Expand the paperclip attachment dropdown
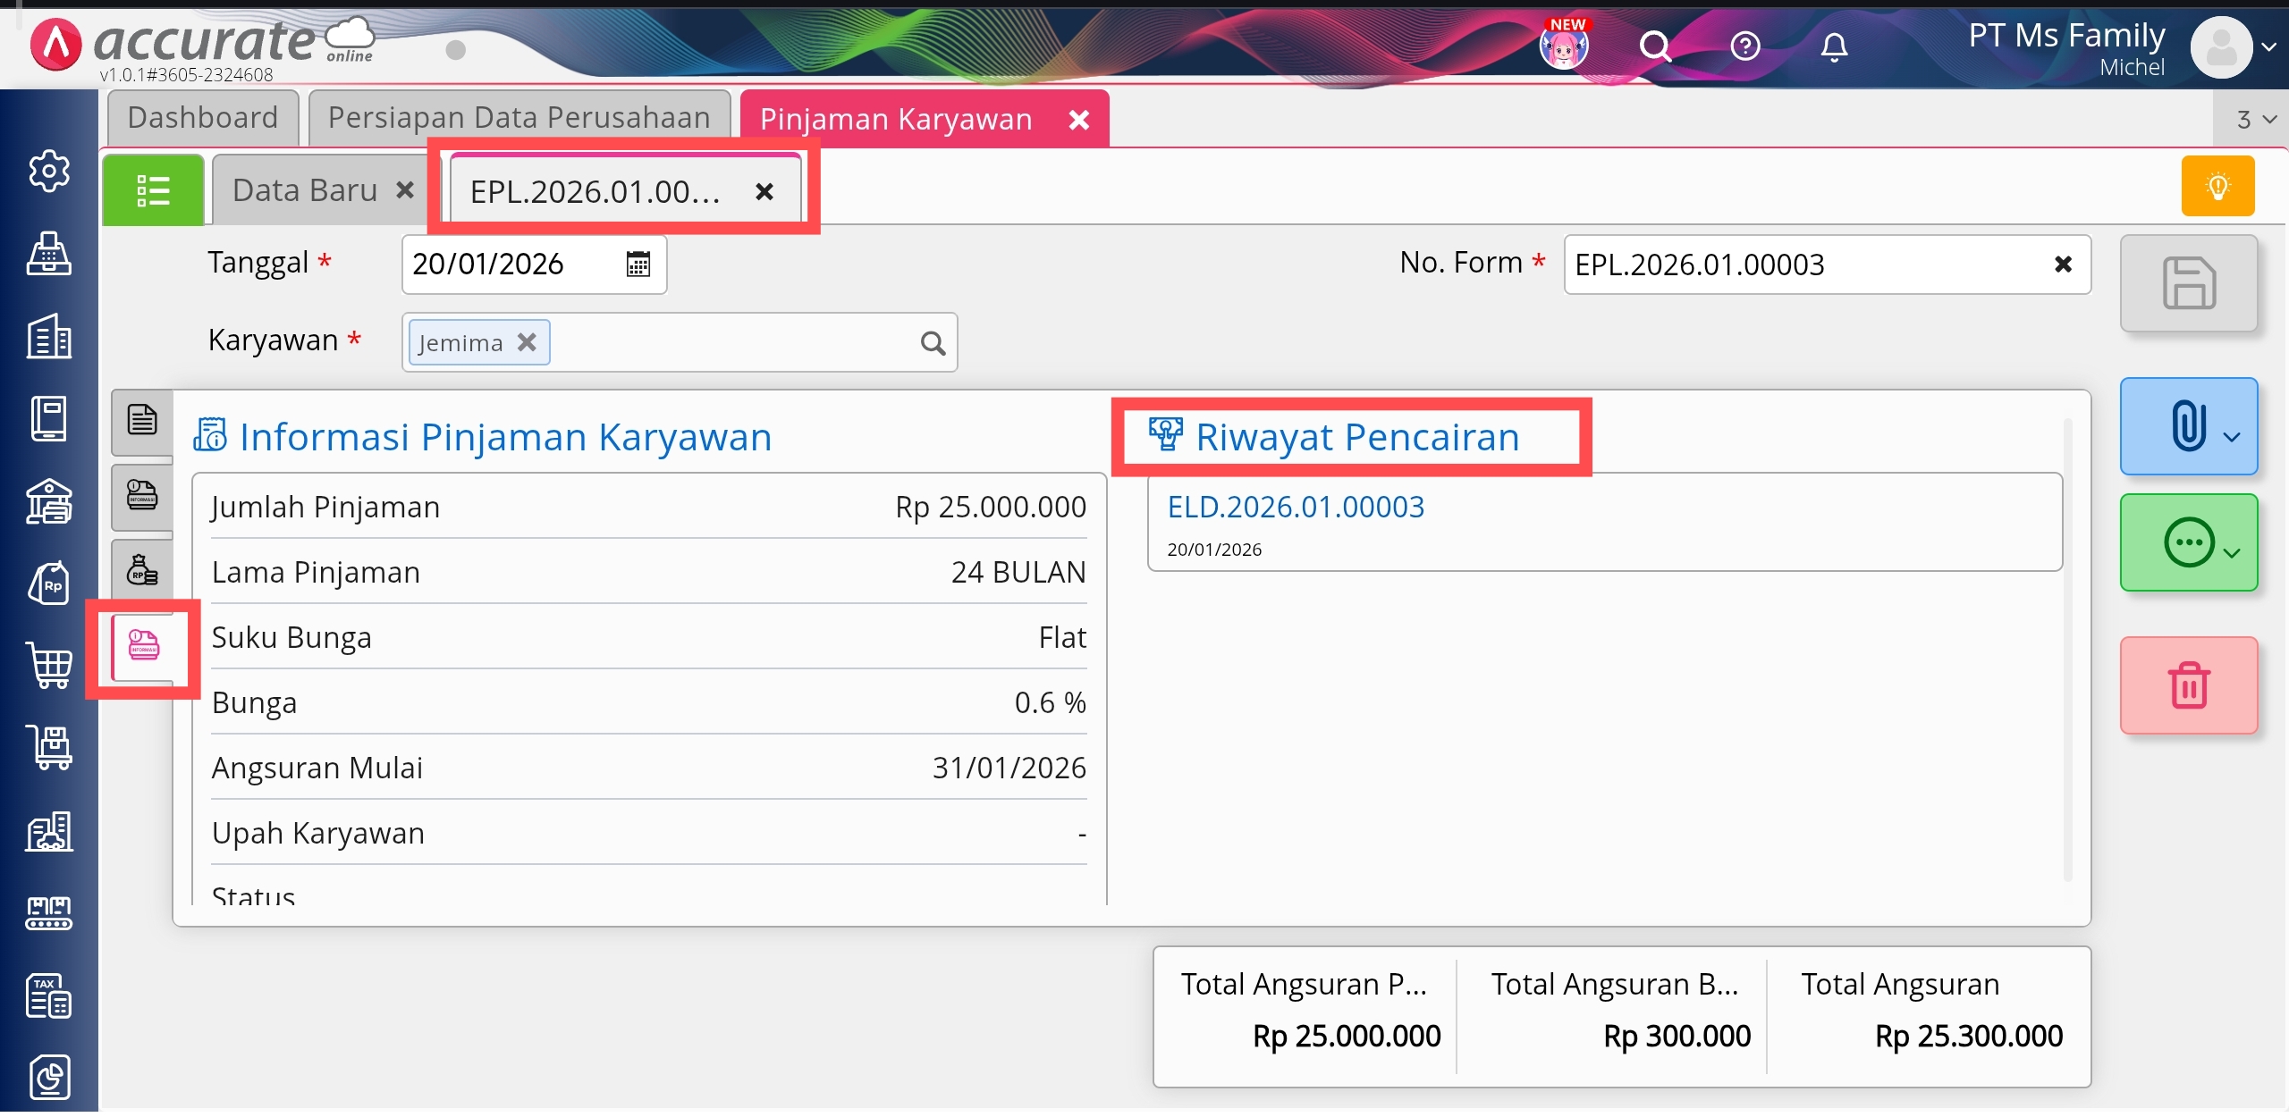This screenshot has width=2289, height=1117. tap(2188, 426)
